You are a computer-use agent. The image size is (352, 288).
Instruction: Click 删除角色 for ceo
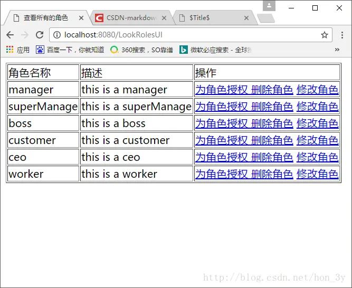pos(272,157)
